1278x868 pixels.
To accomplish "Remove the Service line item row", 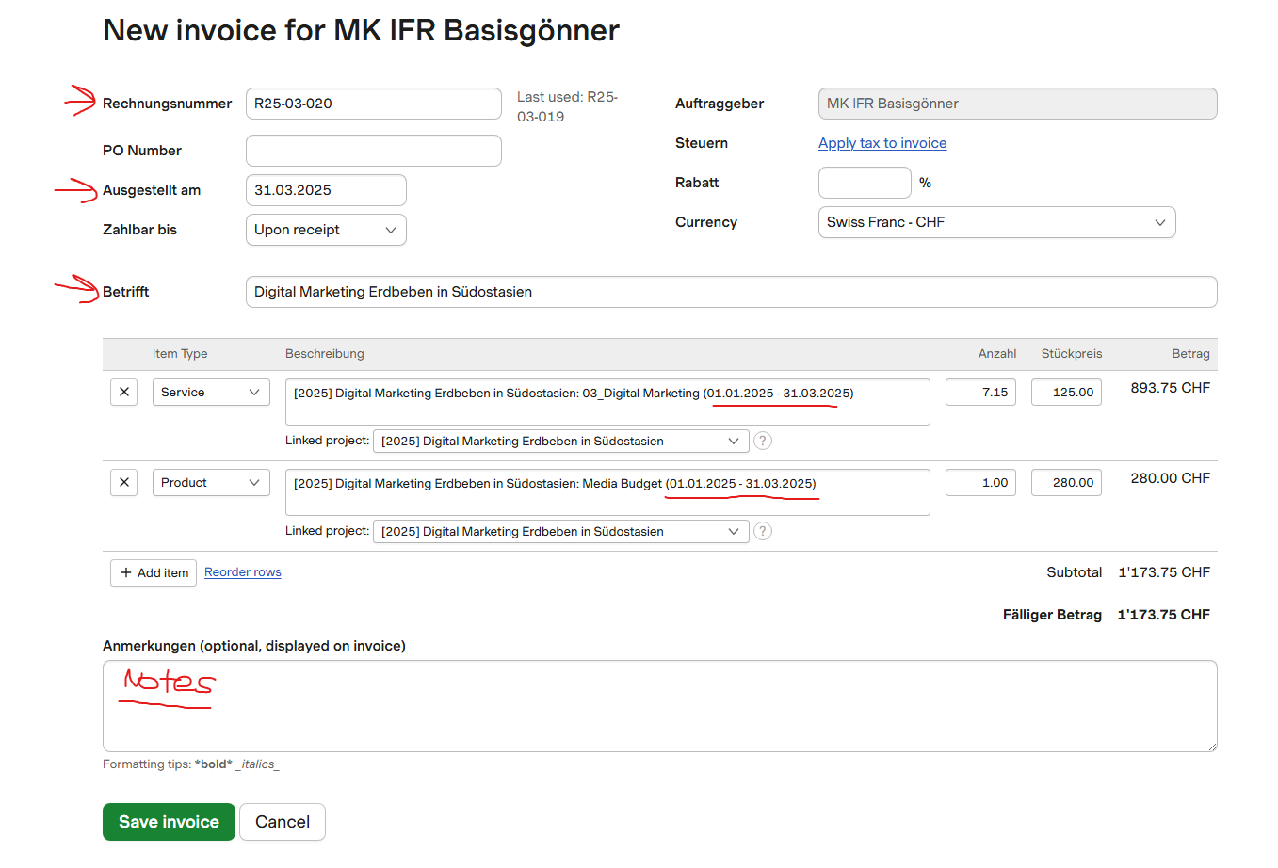I will point(124,393).
